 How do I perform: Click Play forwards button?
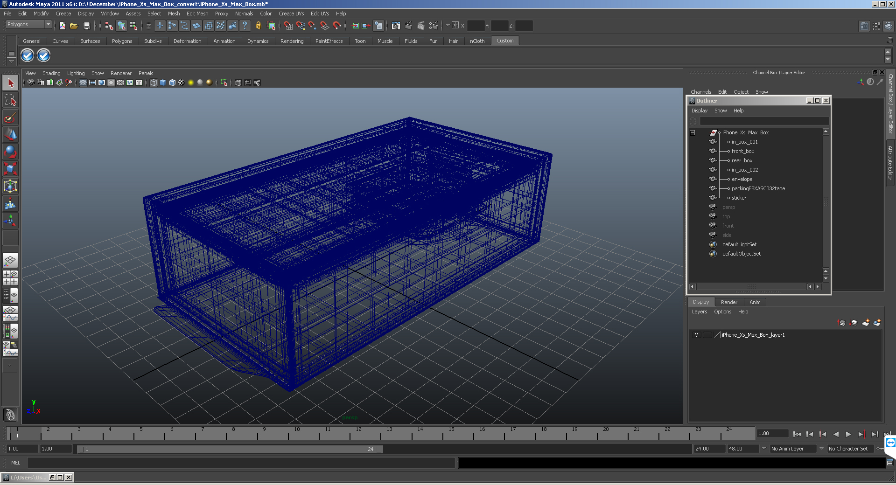click(848, 434)
